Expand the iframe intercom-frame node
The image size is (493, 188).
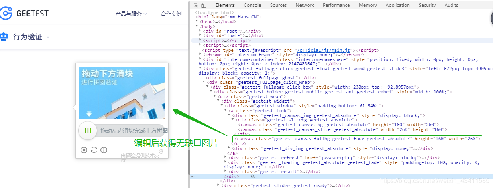pos(201,55)
